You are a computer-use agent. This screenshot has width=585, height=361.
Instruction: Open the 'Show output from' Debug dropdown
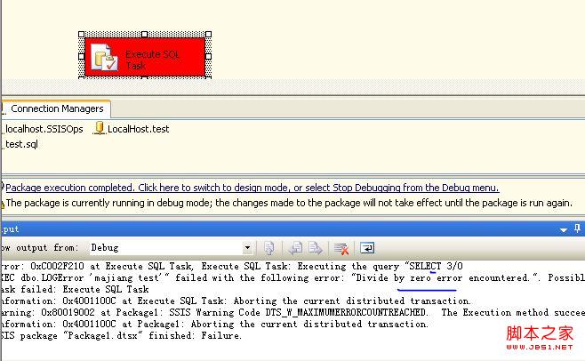coord(247,248)
